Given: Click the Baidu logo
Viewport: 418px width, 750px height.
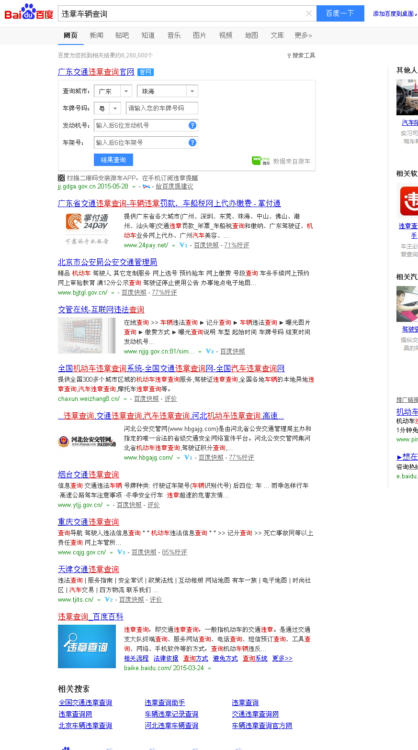Looking at the screenshot, I should pyautogui.click(x=29, y=12).
